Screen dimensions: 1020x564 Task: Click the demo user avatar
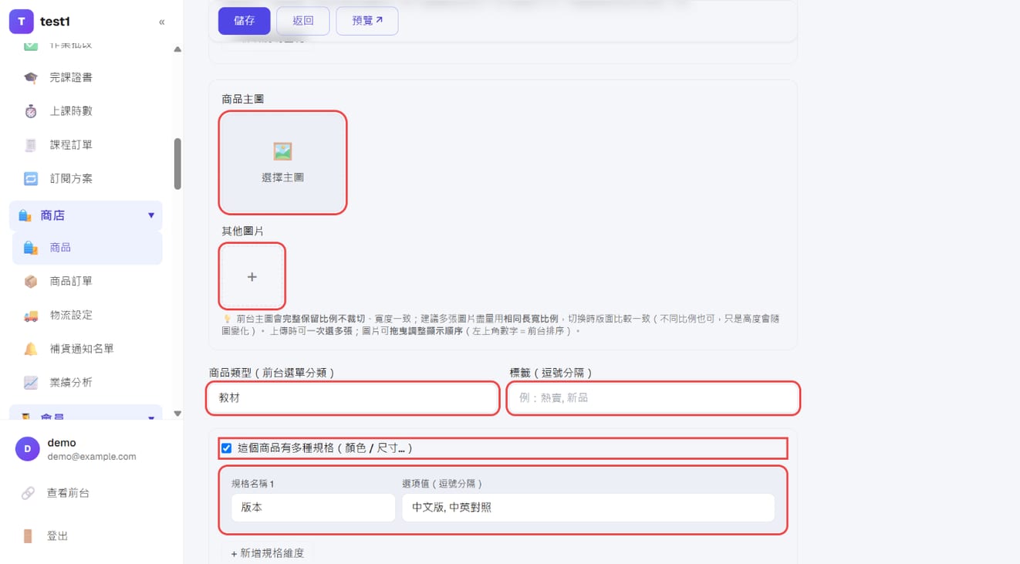pyautogui.click(x=28, y=449)
